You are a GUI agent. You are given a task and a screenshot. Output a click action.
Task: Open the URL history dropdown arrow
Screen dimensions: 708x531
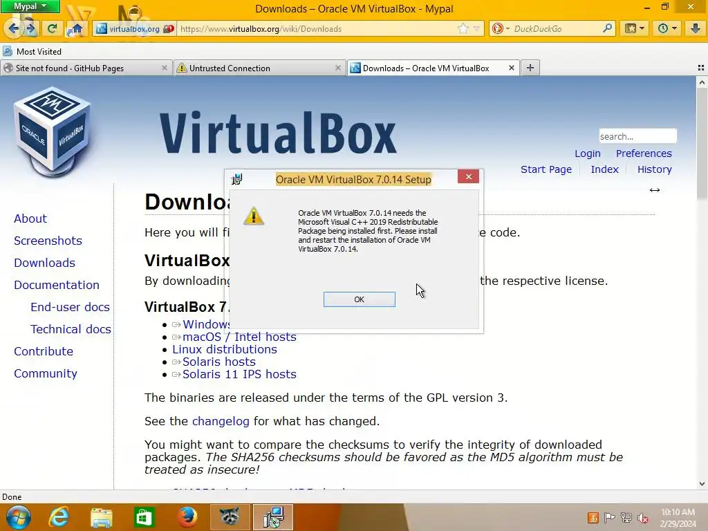tap(476, 28)
